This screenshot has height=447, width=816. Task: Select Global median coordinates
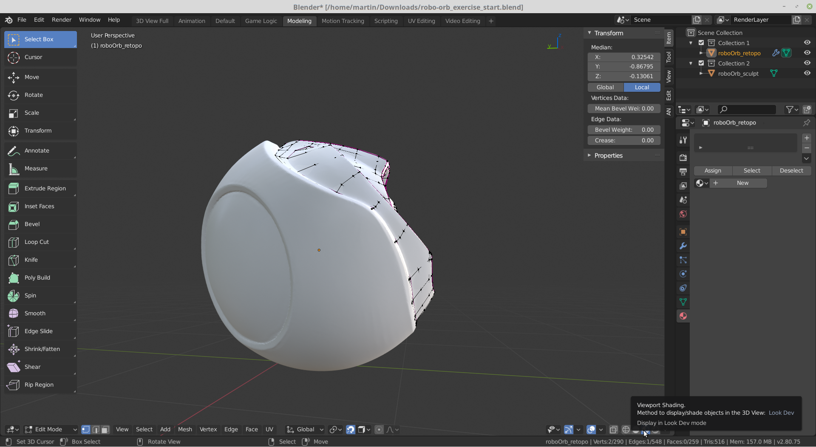[605, 87]
